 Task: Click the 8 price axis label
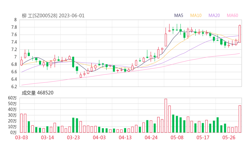click(x=15, y=20)
